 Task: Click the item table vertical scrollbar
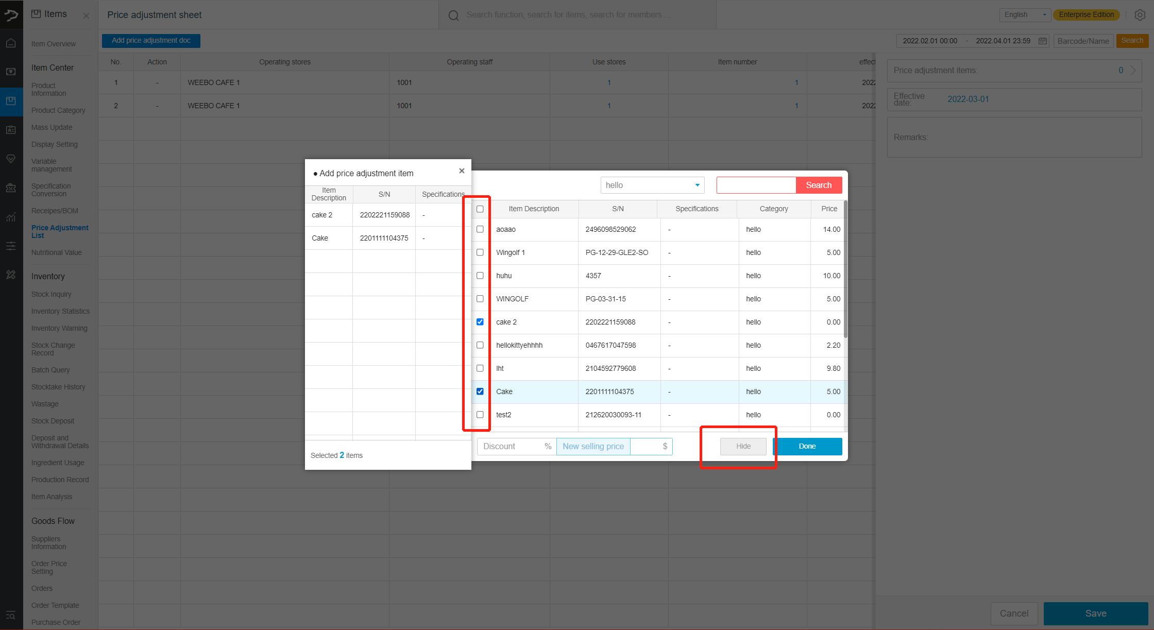845,270
